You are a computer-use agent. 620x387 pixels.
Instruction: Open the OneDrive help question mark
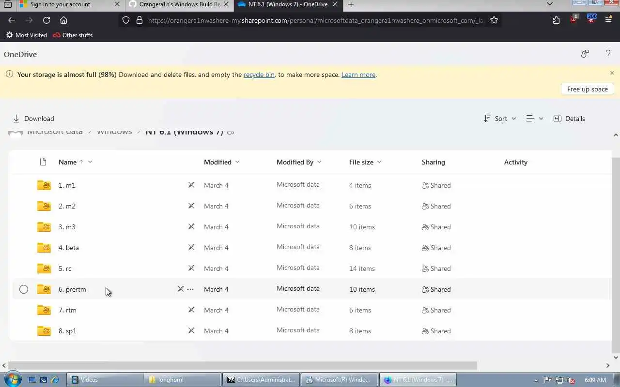pos(608,54)
